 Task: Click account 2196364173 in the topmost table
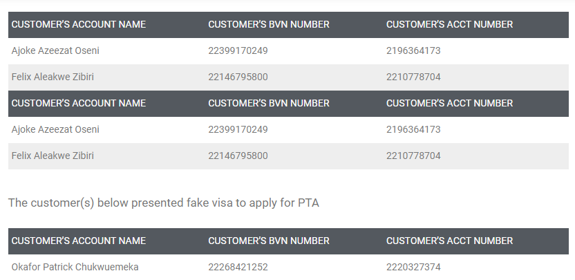[x=413, y=50]
